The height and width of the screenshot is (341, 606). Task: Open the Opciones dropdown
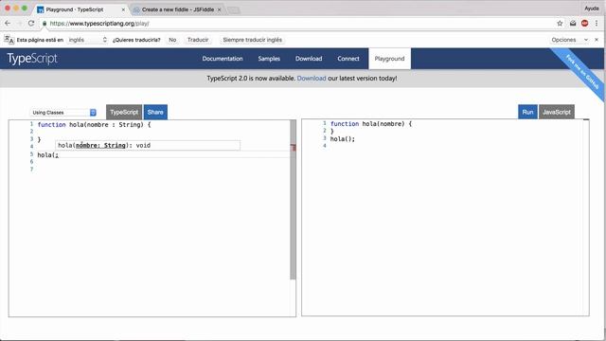570,40
